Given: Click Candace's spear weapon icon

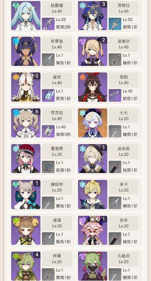Looking at the screenshot, I should [x=48, y=60].
